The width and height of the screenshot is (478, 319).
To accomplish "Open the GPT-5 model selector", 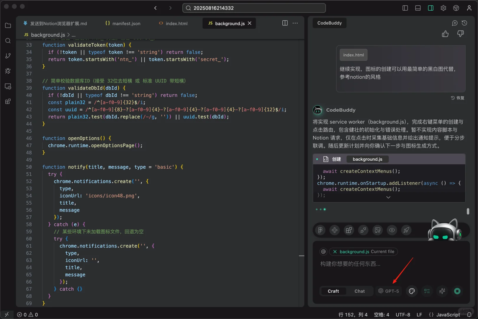I will [389, 291].
